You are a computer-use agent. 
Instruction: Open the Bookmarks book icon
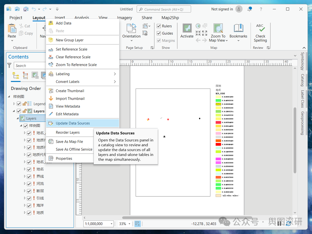238,28
